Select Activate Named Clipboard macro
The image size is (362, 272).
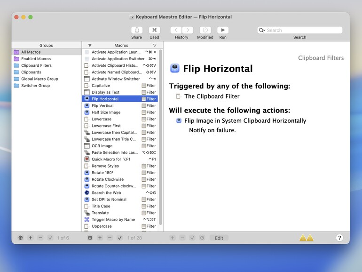pyautogui.click(x=120, y=72)
